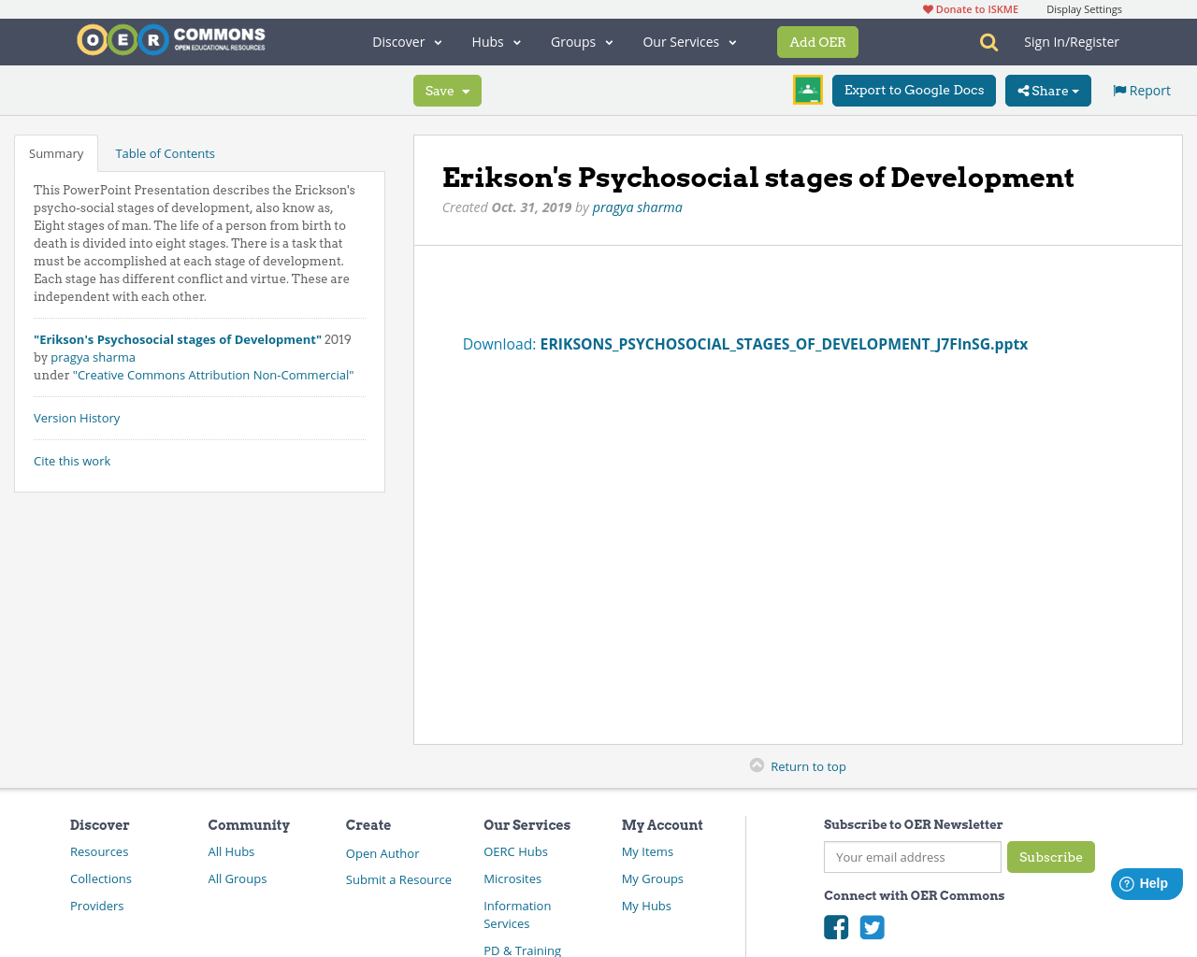Click the Report flag link
The image size is (1197, 957).
[x=1142, y=91]
